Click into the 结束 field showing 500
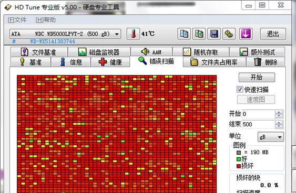This screenshot has width=296, height=193. coord(258,124)
